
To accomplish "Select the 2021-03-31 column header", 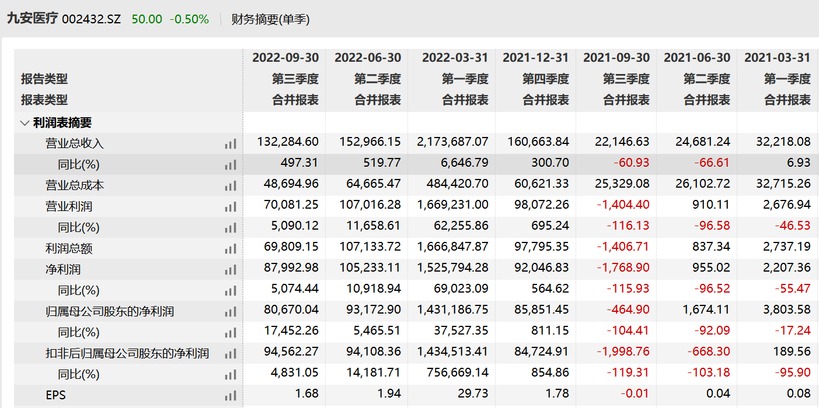I will click(x=778, y=58).
